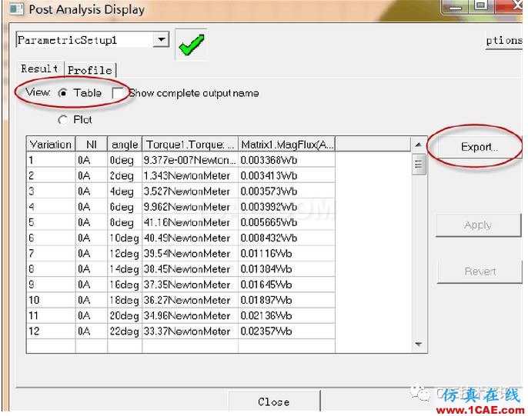
Task: Open the ParametricSetup1 dropdown arrow
Action: [x=162, y=40]
